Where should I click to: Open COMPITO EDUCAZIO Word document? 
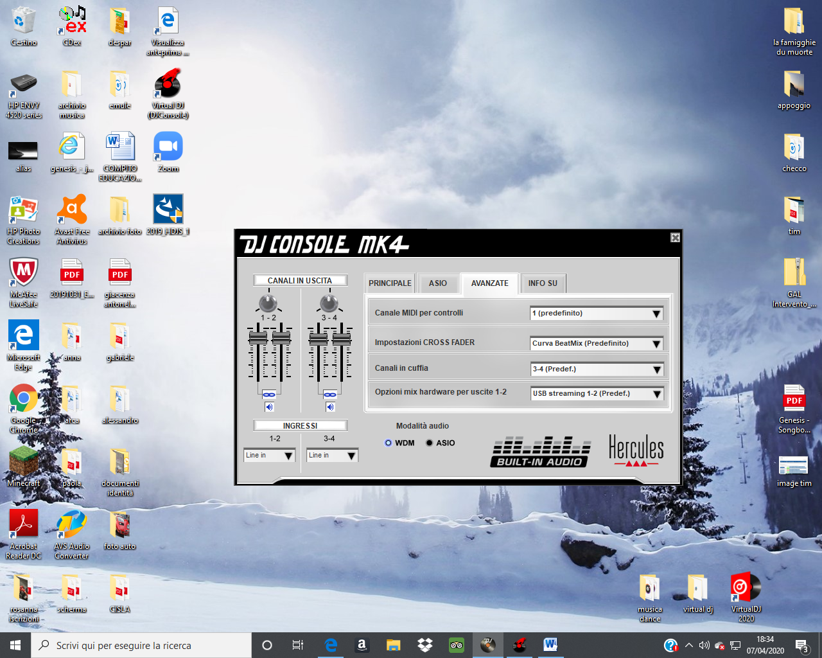point(120,157)
